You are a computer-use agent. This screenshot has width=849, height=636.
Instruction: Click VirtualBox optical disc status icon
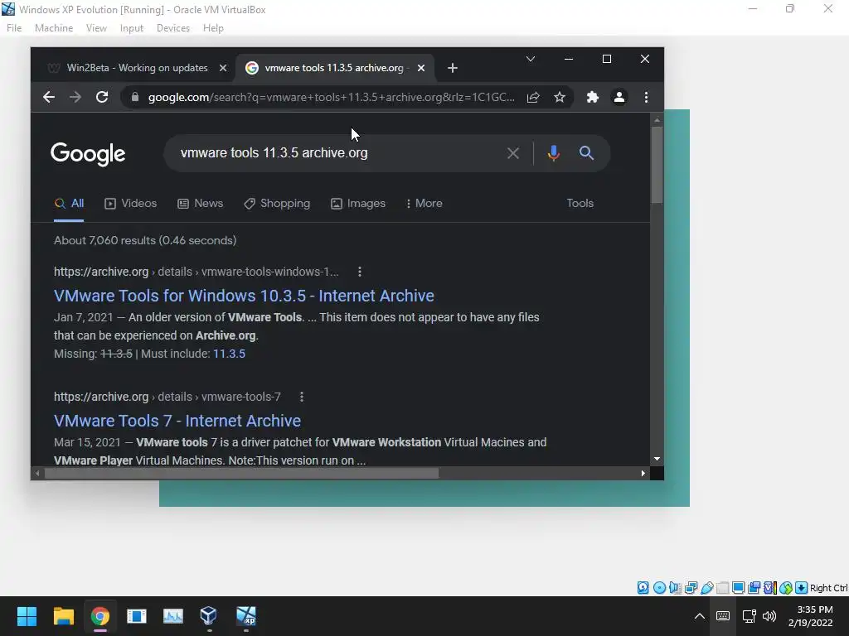point(659,587)
